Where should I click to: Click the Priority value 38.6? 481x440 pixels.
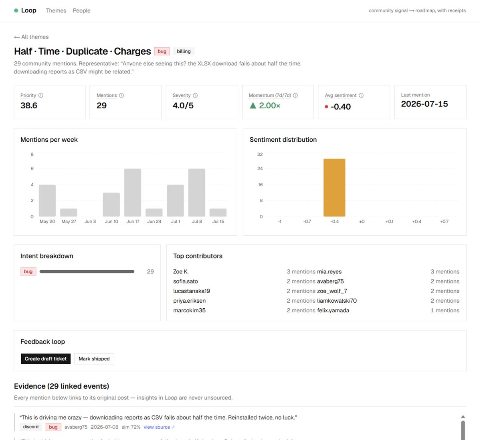click(x=29, y=106)
